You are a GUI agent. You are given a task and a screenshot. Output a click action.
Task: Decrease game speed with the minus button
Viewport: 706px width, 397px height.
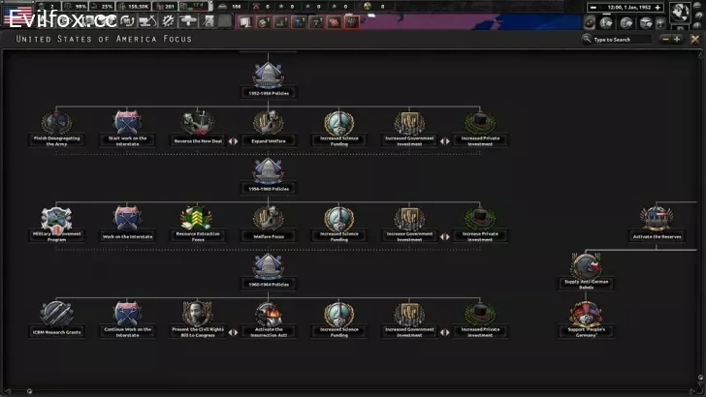[x=593, y=8]
